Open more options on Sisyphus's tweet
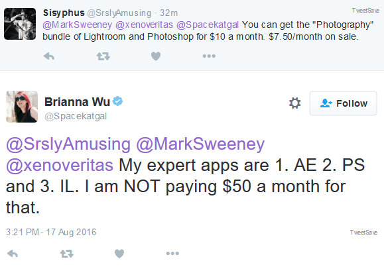Image resolution: width=384 pixels, height=267 pixels. [x=209, y=56]
